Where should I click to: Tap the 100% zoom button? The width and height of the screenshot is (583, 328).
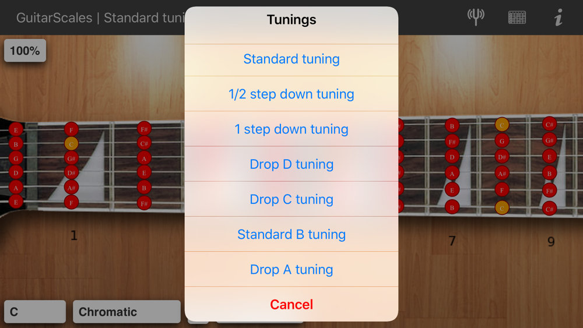(x=25, y=51)
